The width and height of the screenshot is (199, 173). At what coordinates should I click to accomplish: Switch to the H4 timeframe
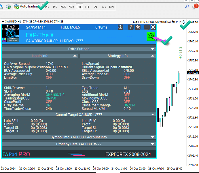tap(87, 7)
